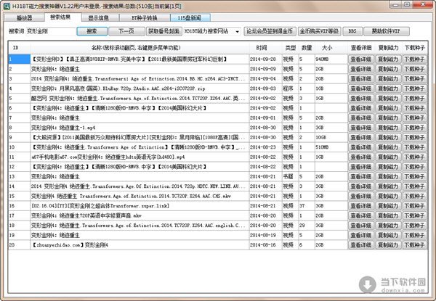Click 复制磁力 for row 9
Viewport: 436px width, 301px height.
[388, 137]
